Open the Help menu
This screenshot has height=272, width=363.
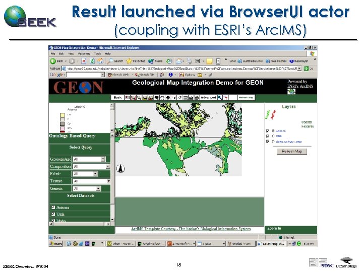108,54
